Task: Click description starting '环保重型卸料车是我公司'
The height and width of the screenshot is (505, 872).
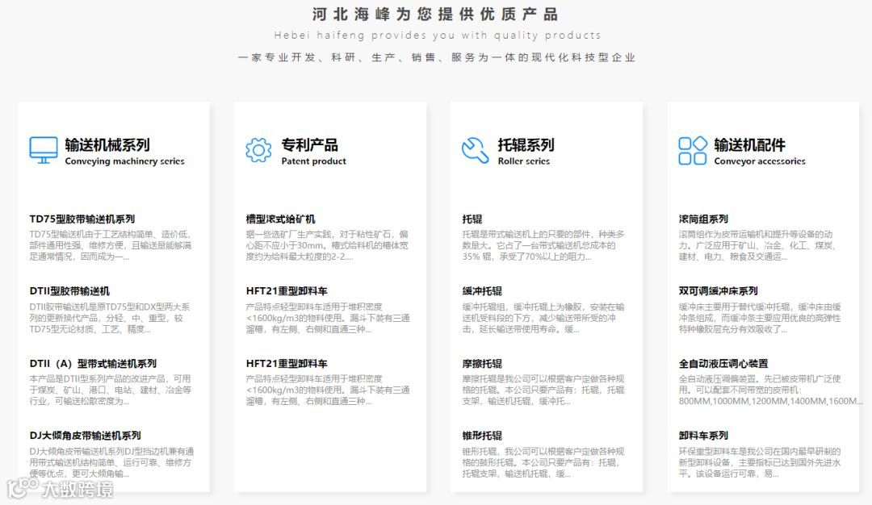Action: (x=760, y=462)
